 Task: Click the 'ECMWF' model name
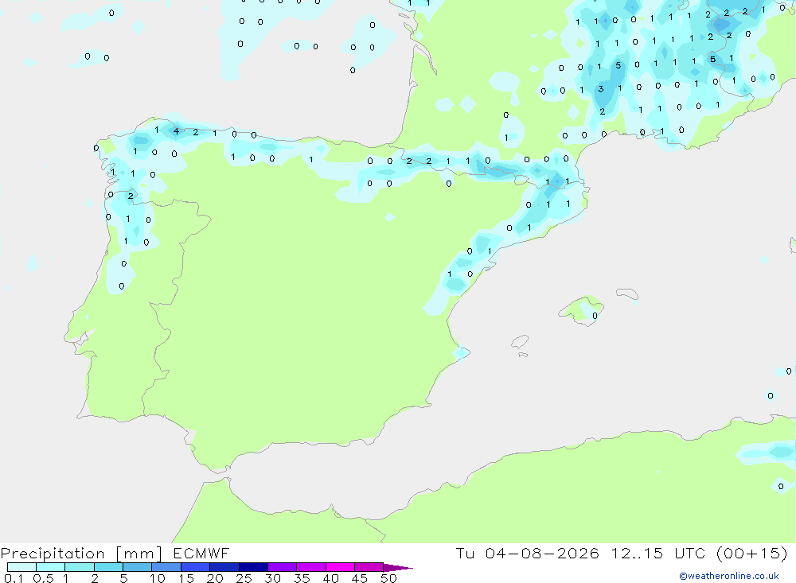pos(201,553)
